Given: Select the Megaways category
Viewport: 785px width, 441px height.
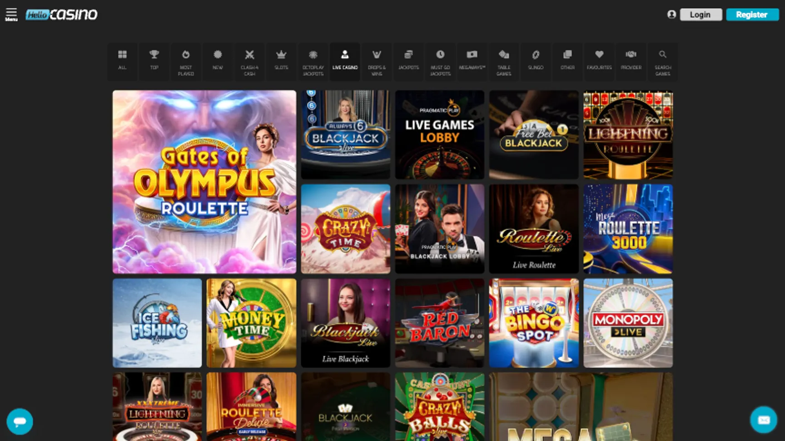Looking at the screenshot, I should (472, 62).
